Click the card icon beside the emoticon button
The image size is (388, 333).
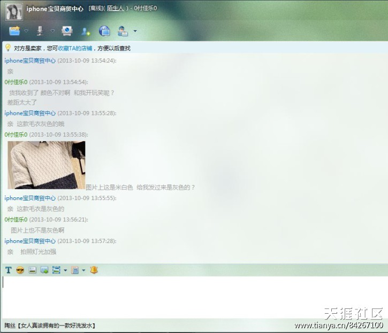(x=32, y=270)
